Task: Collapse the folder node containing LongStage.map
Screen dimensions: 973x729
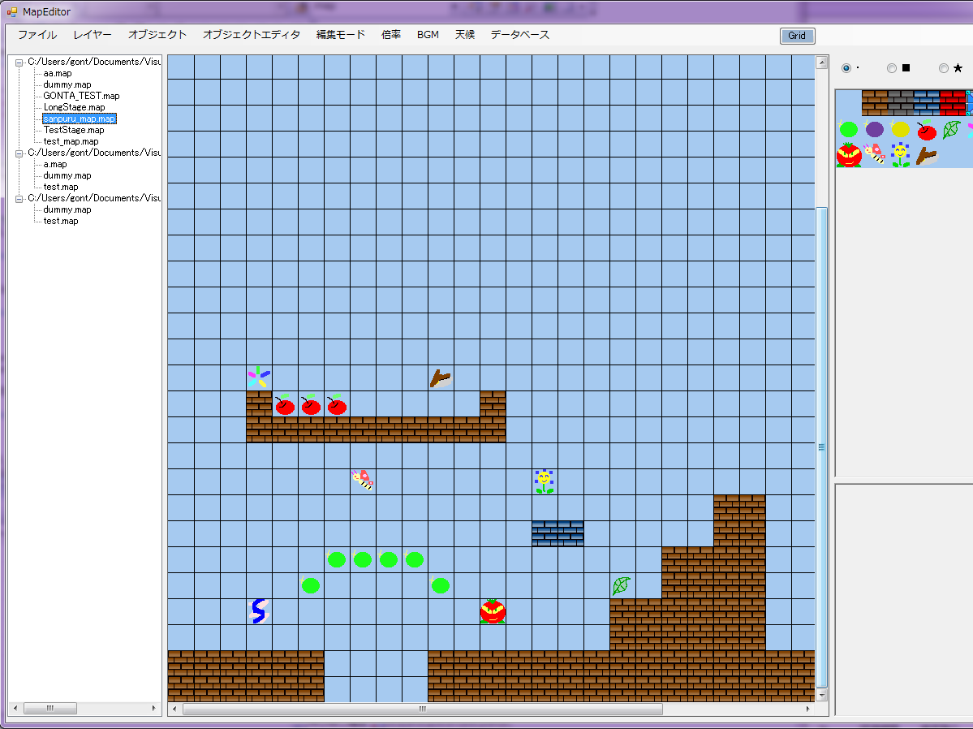Action: tap(19, 62)
